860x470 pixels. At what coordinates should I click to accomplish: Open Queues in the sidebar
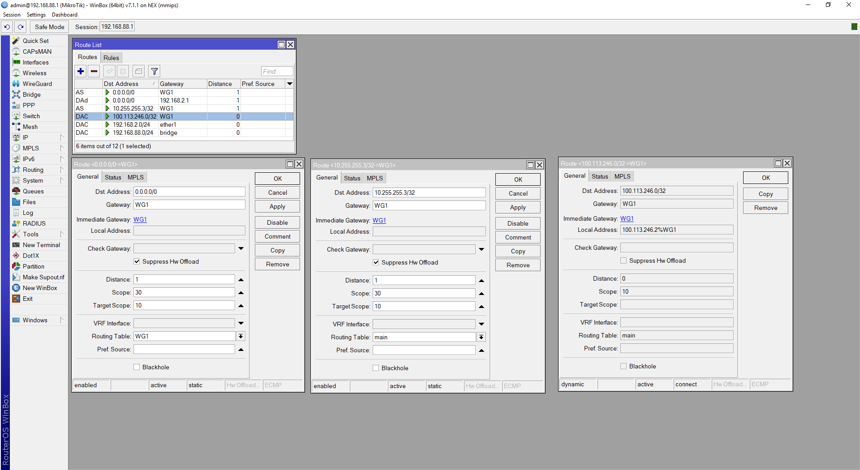click(33, 191)
